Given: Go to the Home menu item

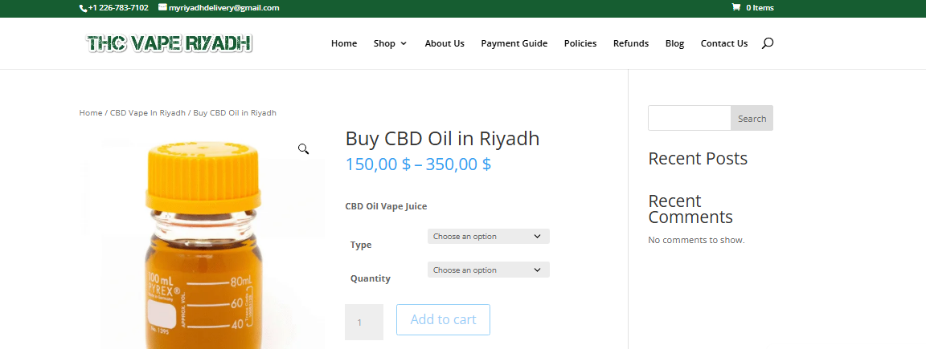Looking at the screenshot, I should coord(344,43).
